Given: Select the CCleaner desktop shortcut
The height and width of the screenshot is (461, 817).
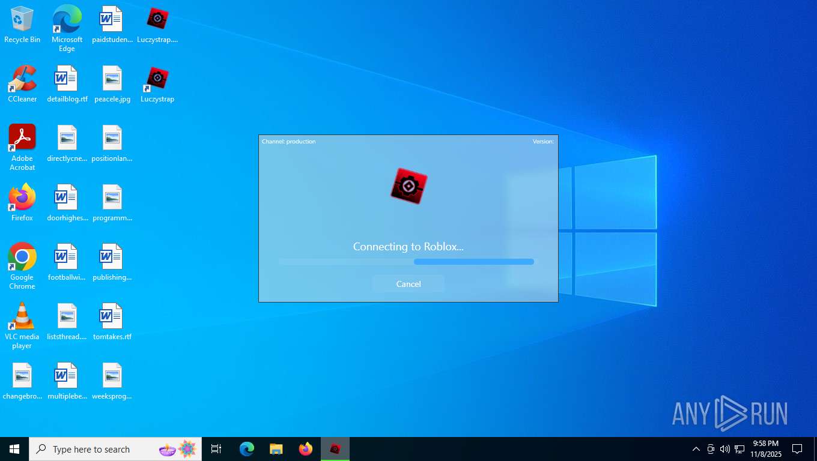Looking at the screenshot, I should 22,84.
